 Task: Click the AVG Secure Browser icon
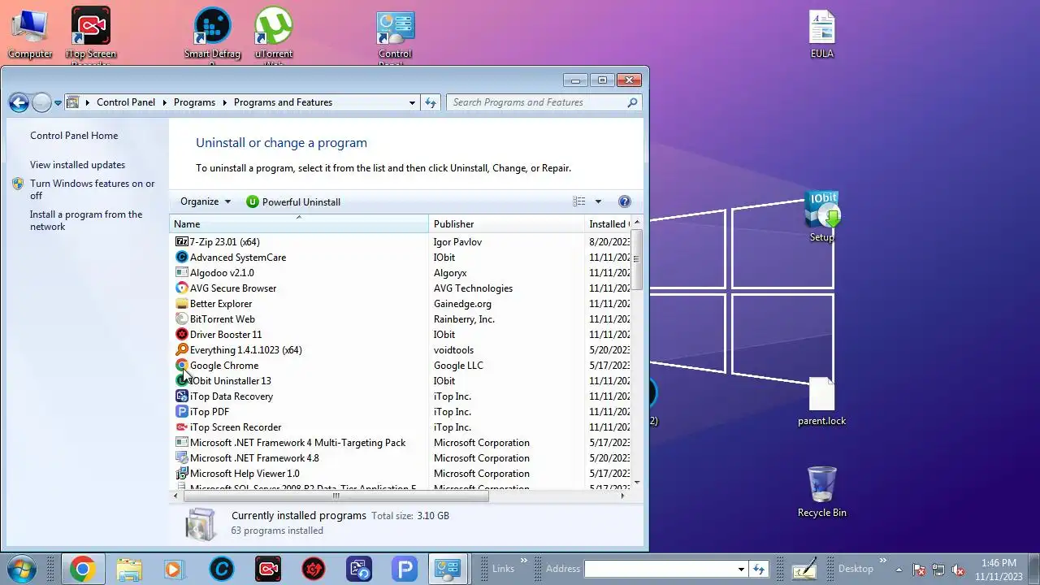(x=182, y=288)
